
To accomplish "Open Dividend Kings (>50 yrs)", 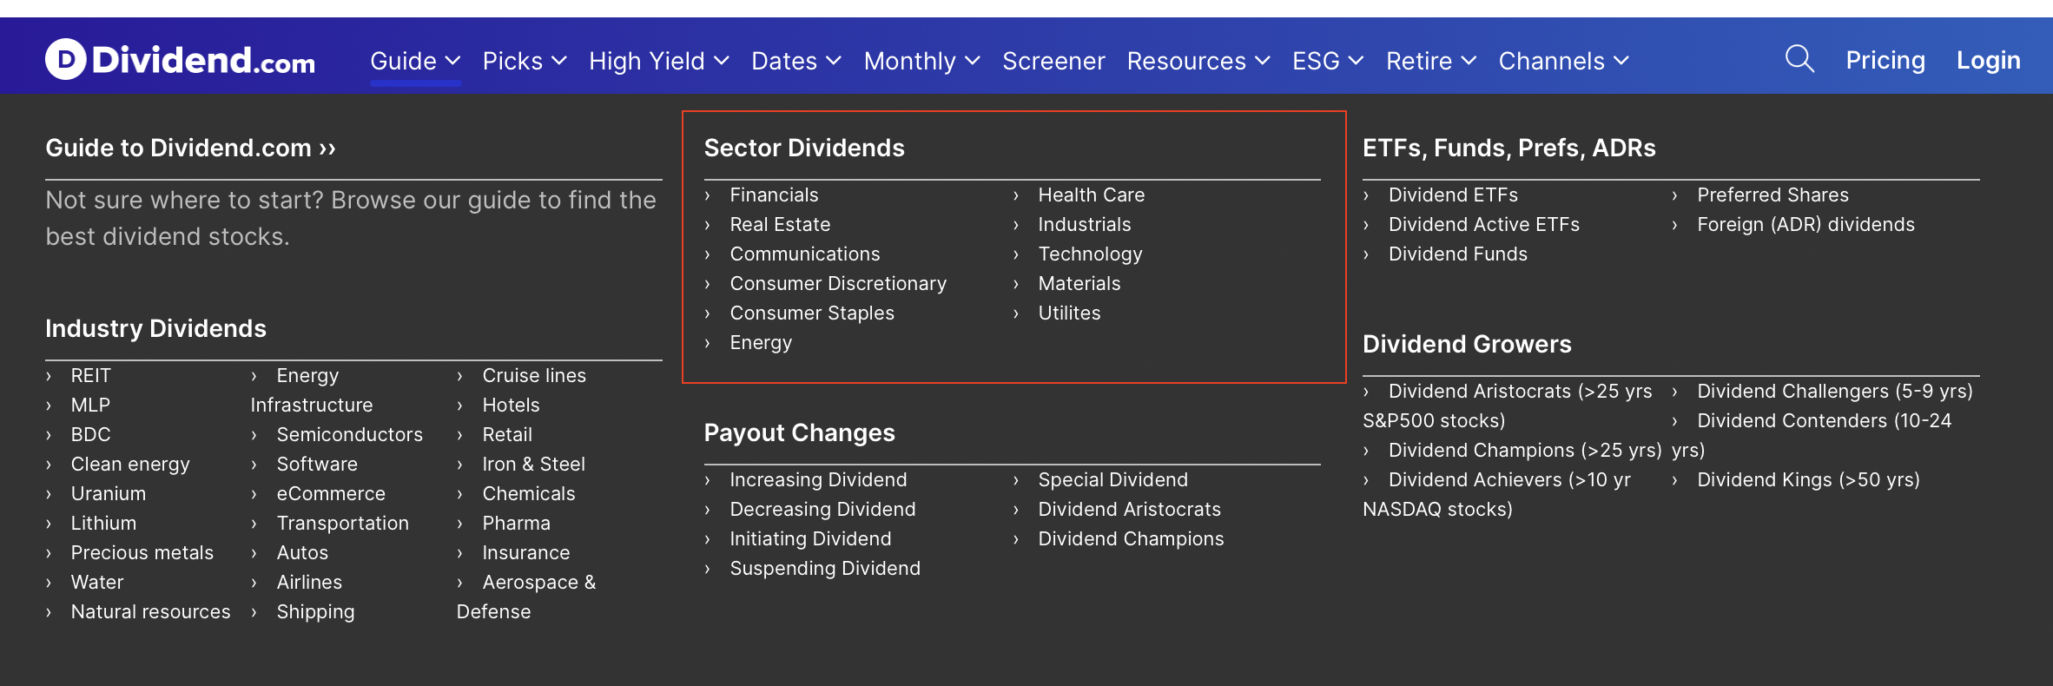I will tap(1808, 479).
